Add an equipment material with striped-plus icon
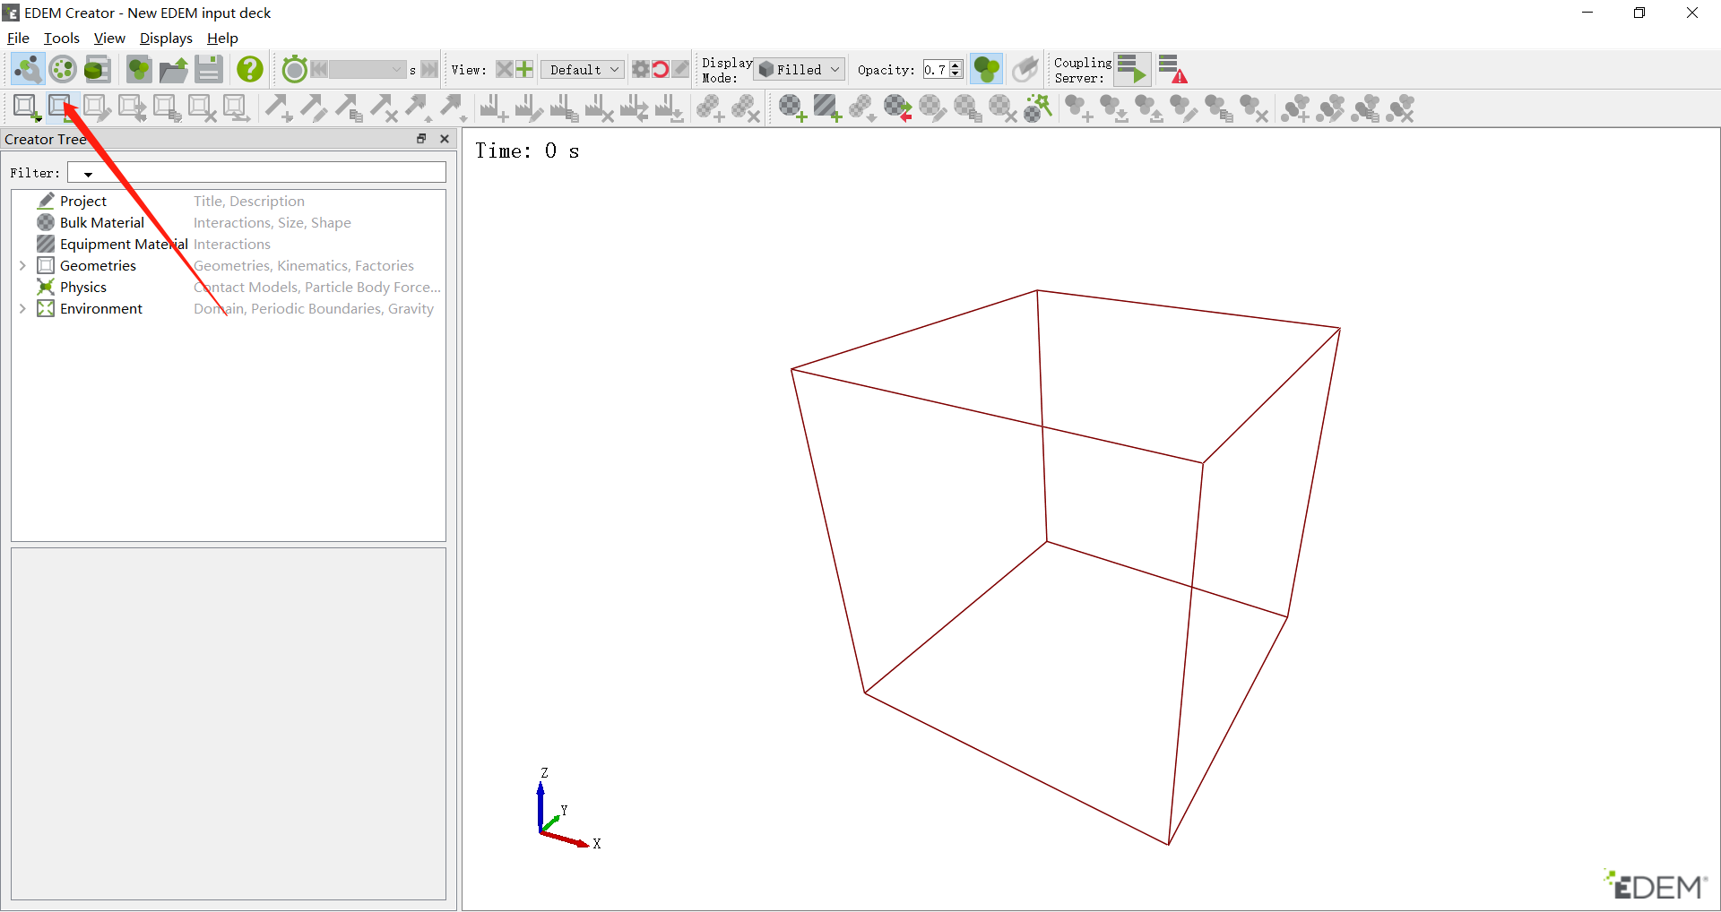Image resolution: width=1721 pixels, height=912 pixels. click(x=827, y=108)
